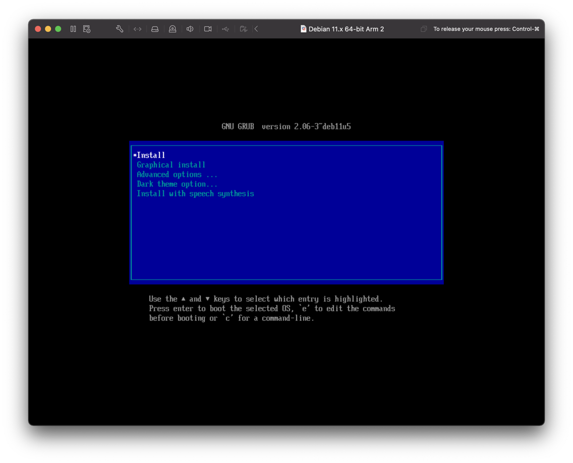Click the Debian VM document icon in title
This screenshot has width=573, height=463.
pyautogui.click(x=303, y=29)
